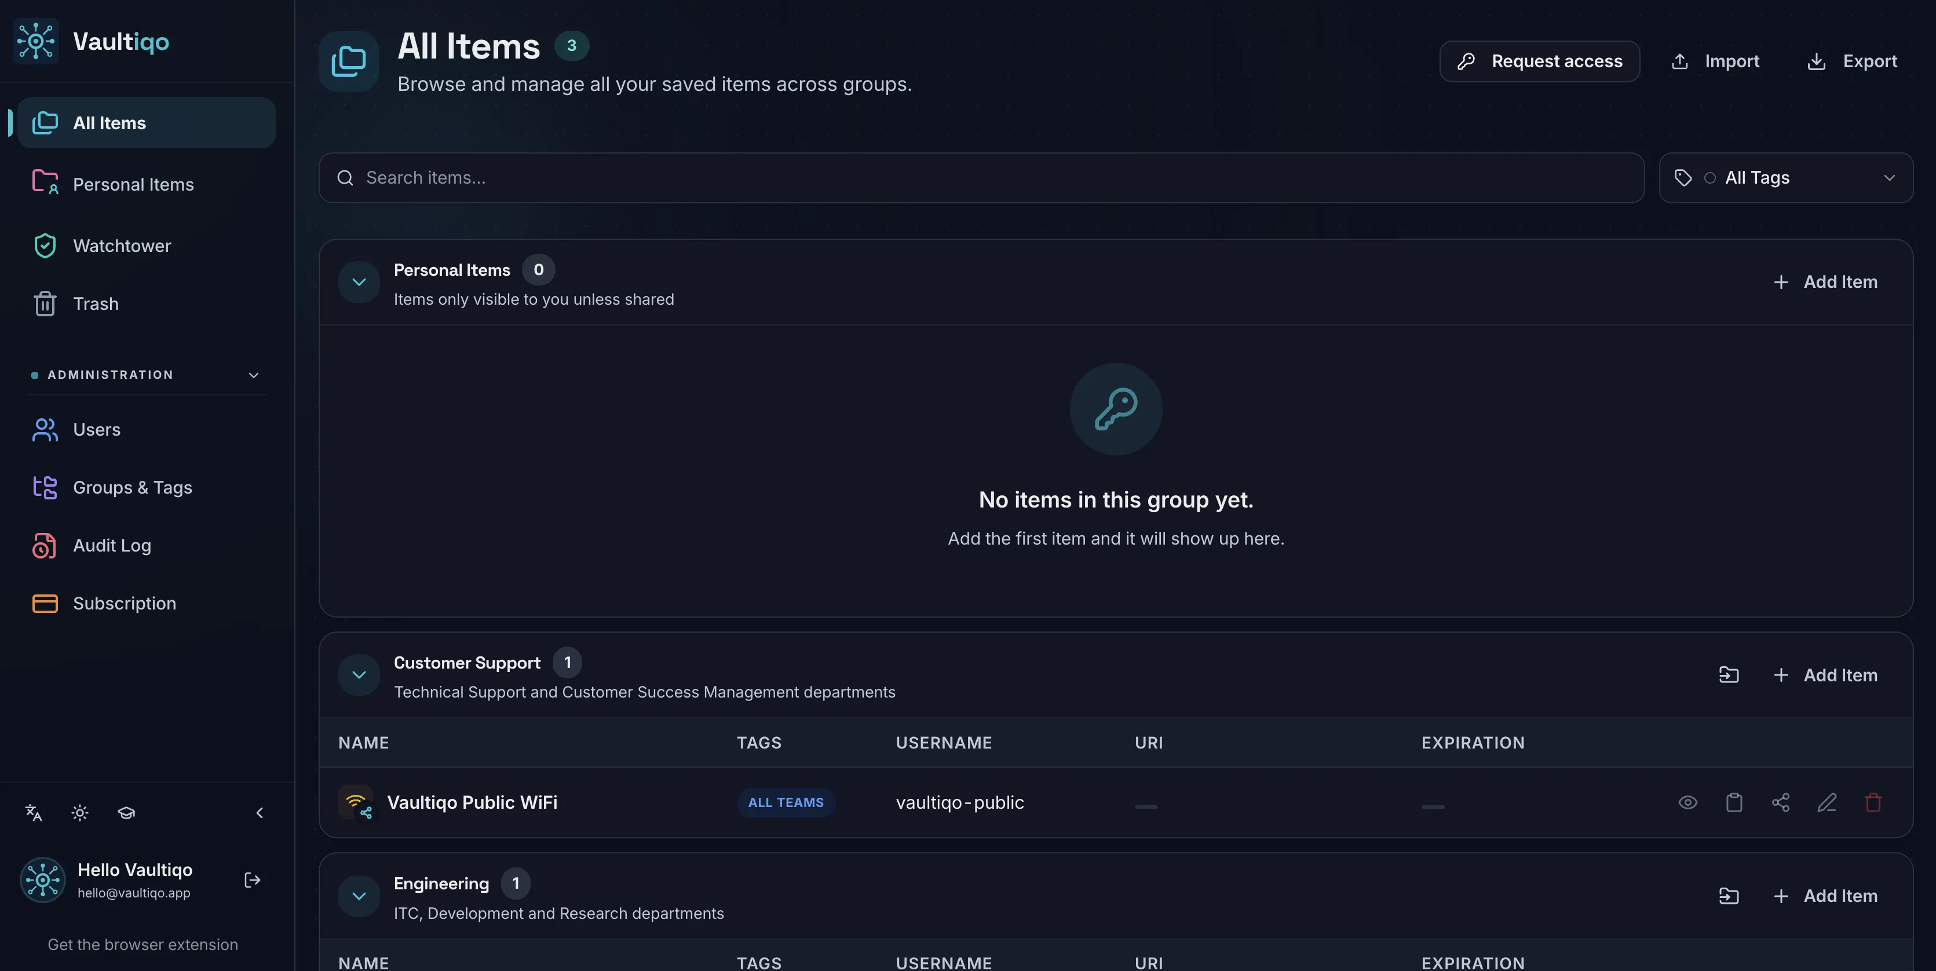Click the Search items field

tap(981, 177)
